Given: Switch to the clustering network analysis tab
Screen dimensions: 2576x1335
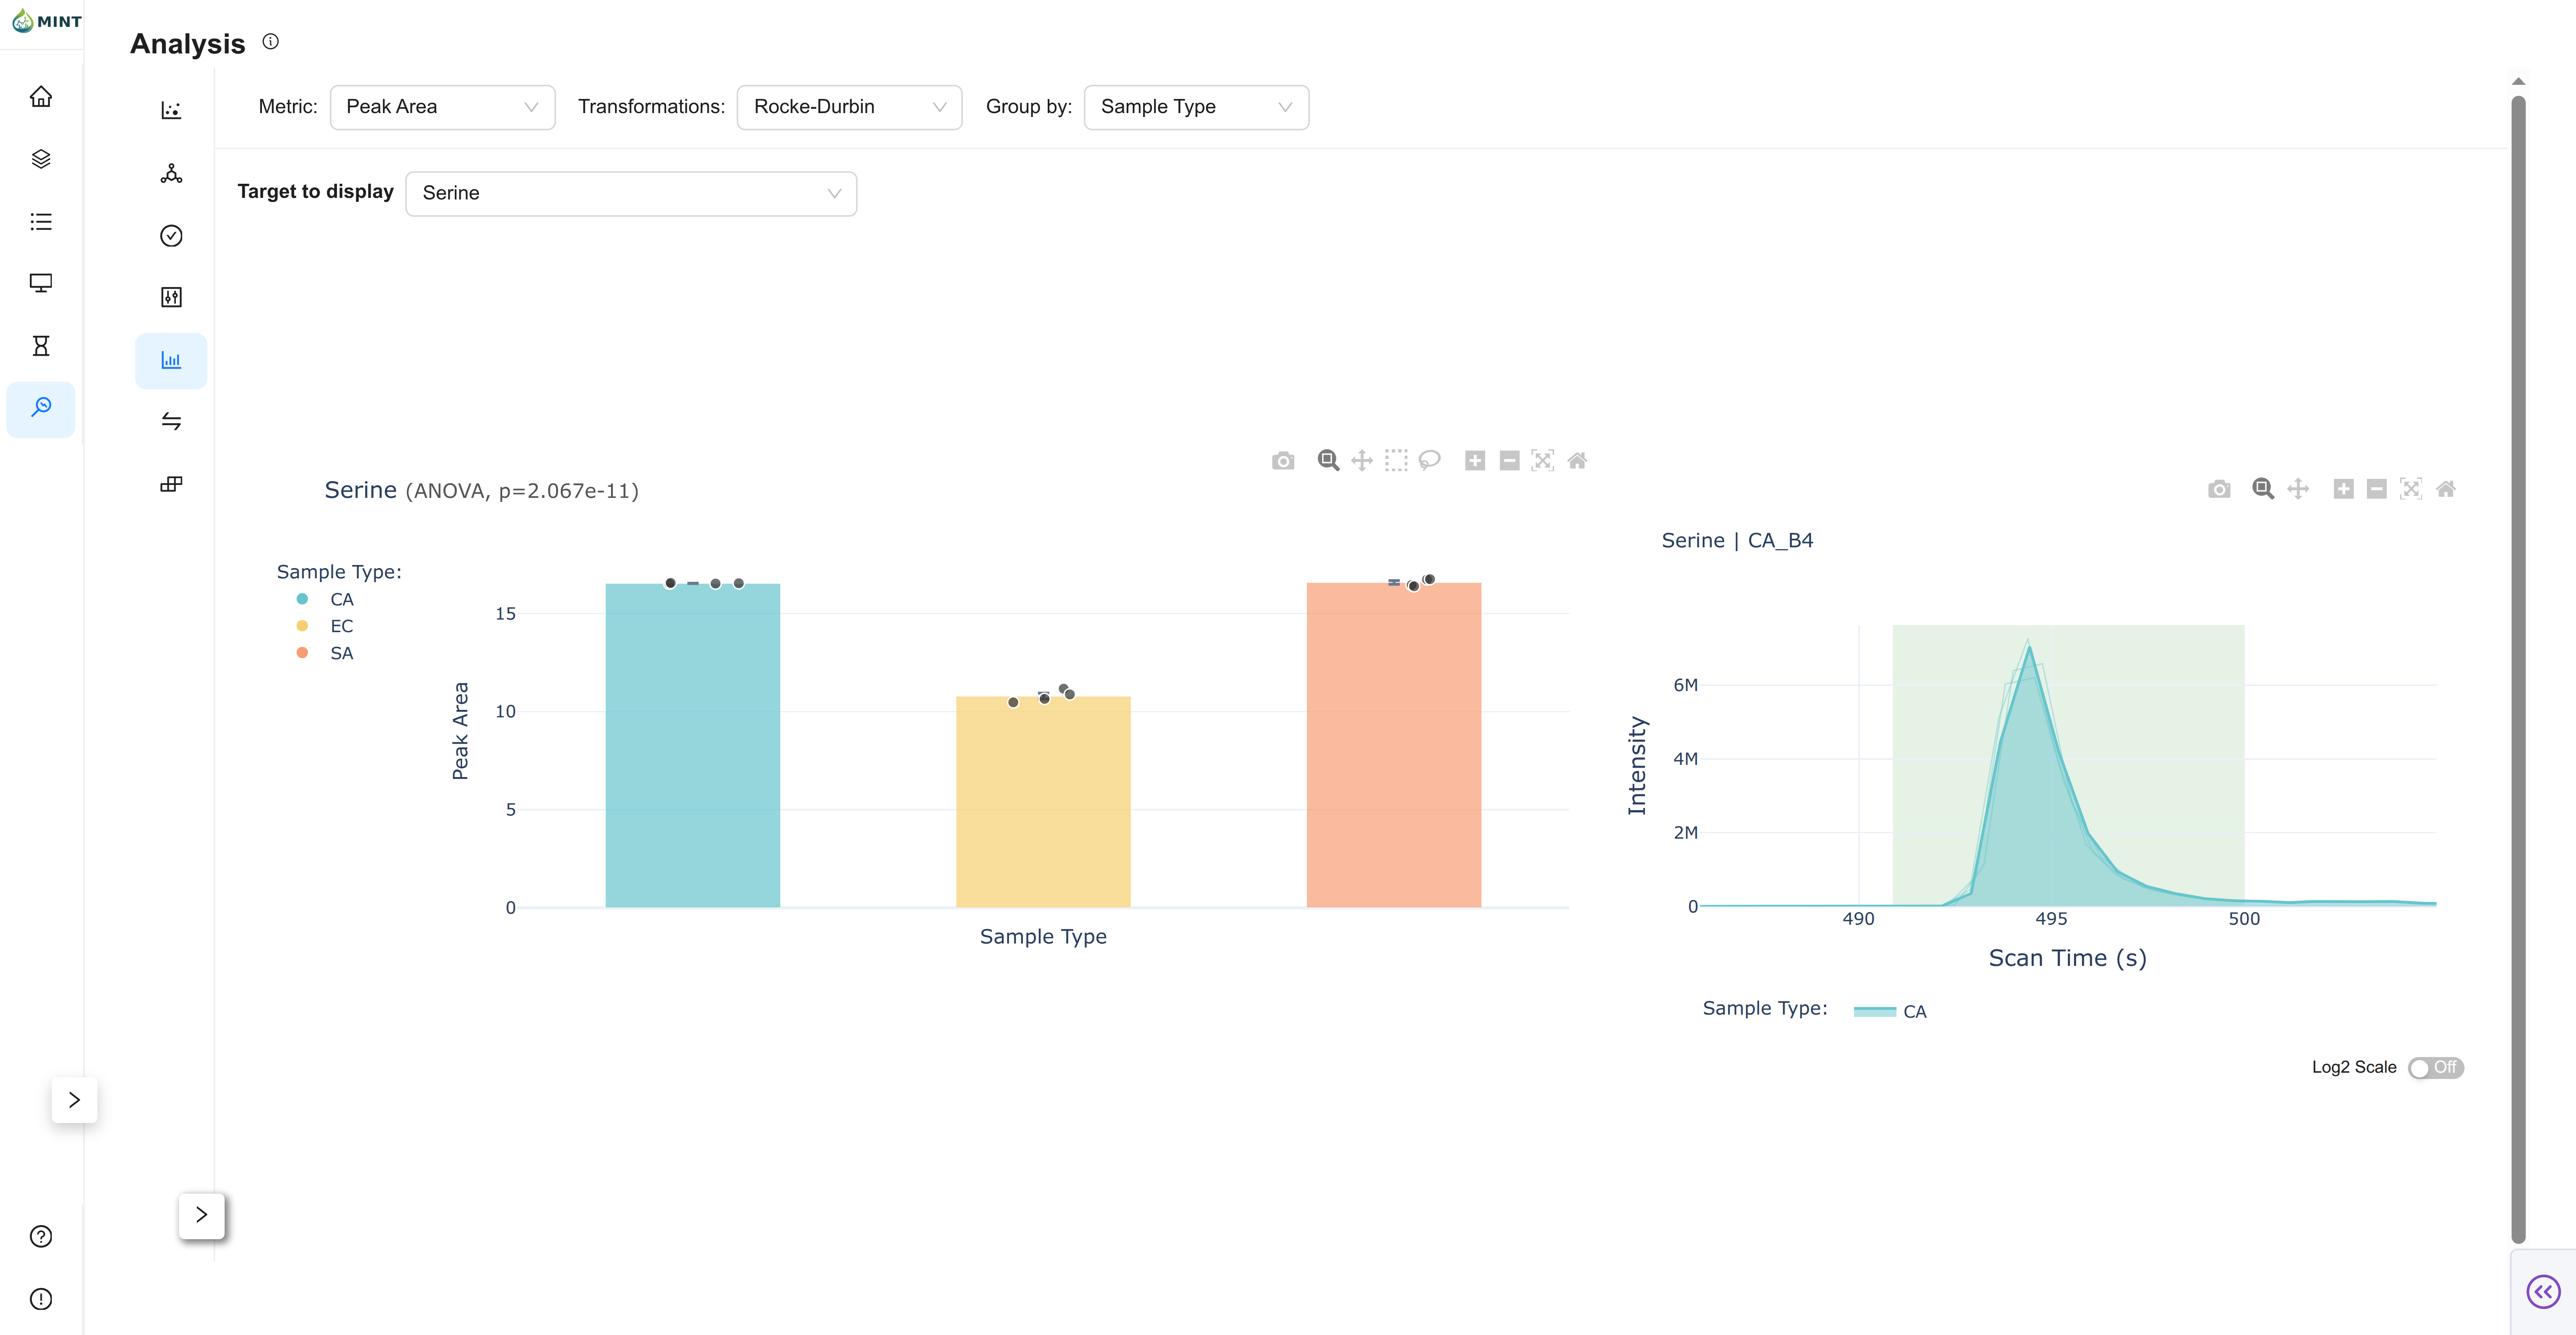Looking at the screenshot, I should pyautogui.click(x=171, y=174).
